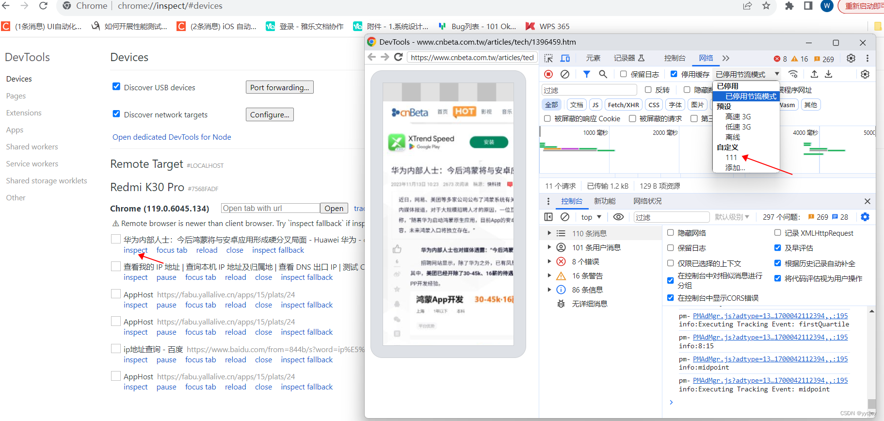884x421 pixels.
Task: Open 网络状况 drawer tab
Action: pos(647,201)
